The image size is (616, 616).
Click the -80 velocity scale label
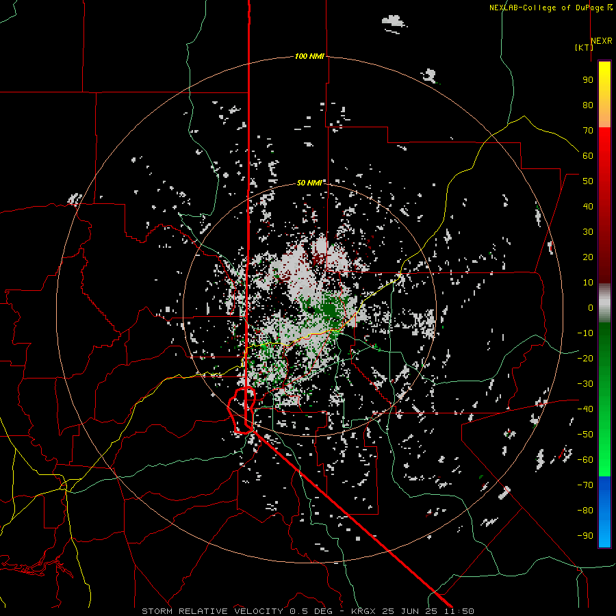[x=585, y=511]
